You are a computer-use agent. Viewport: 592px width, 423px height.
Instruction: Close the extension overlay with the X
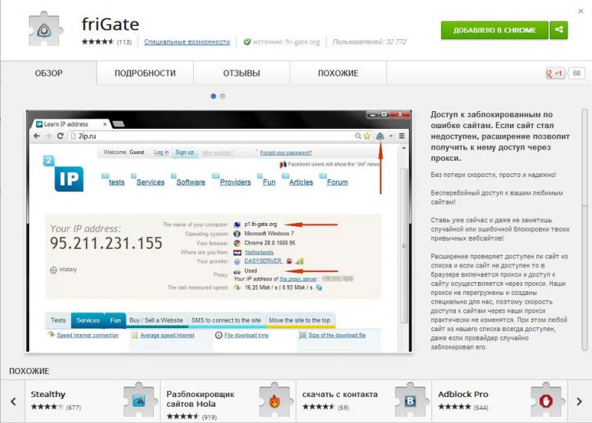(581, 11)
